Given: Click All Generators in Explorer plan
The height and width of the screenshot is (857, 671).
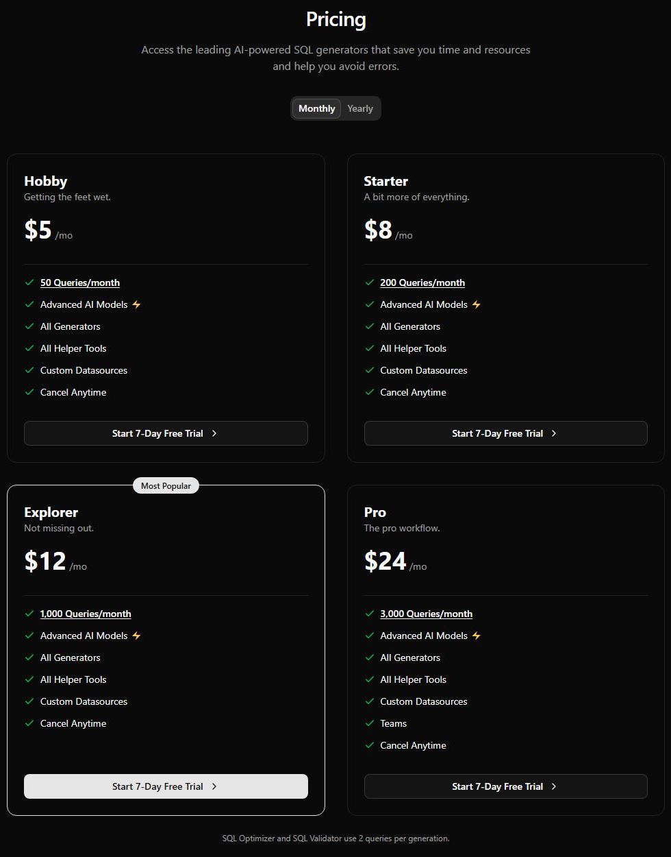Looking at the screenshot, I should [x=71, y=657].
